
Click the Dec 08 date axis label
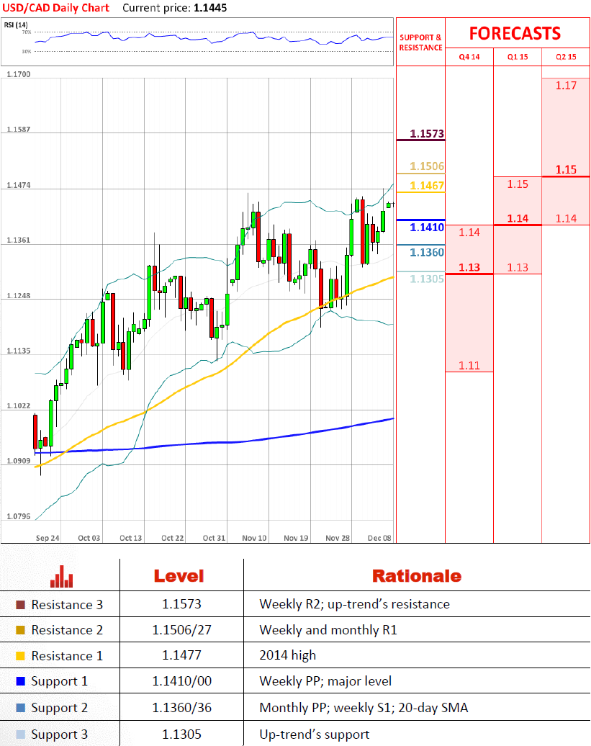click(379, 538)
